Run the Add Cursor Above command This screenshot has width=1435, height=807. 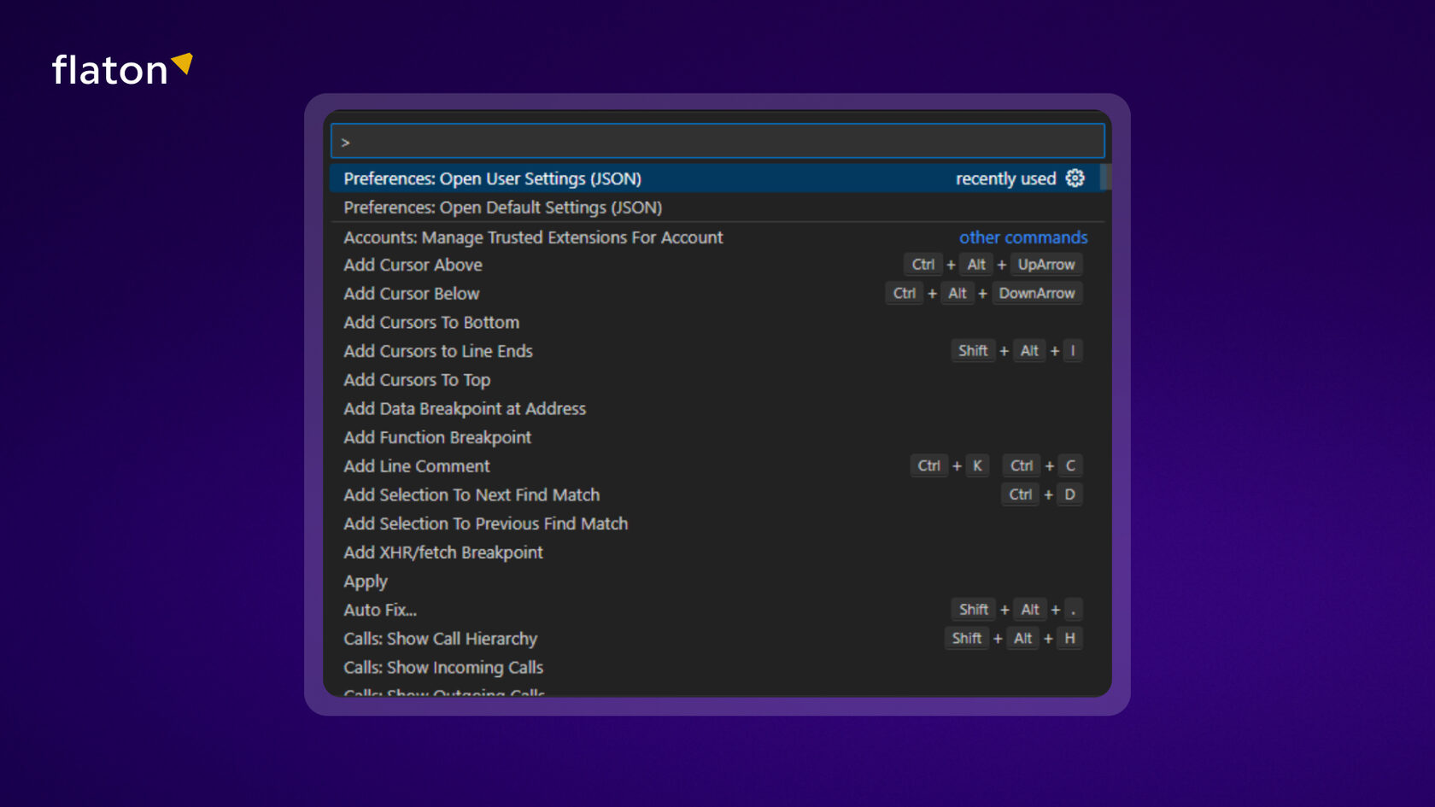pos(716,265)
